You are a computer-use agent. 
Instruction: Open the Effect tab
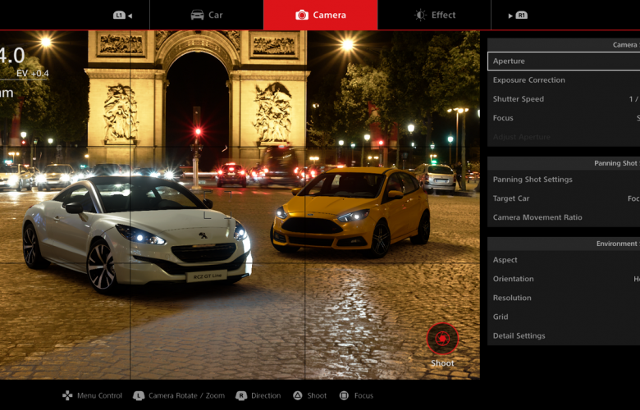click(x=434, y=15)
